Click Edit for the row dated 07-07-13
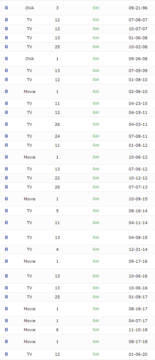 tap(96, 187)
